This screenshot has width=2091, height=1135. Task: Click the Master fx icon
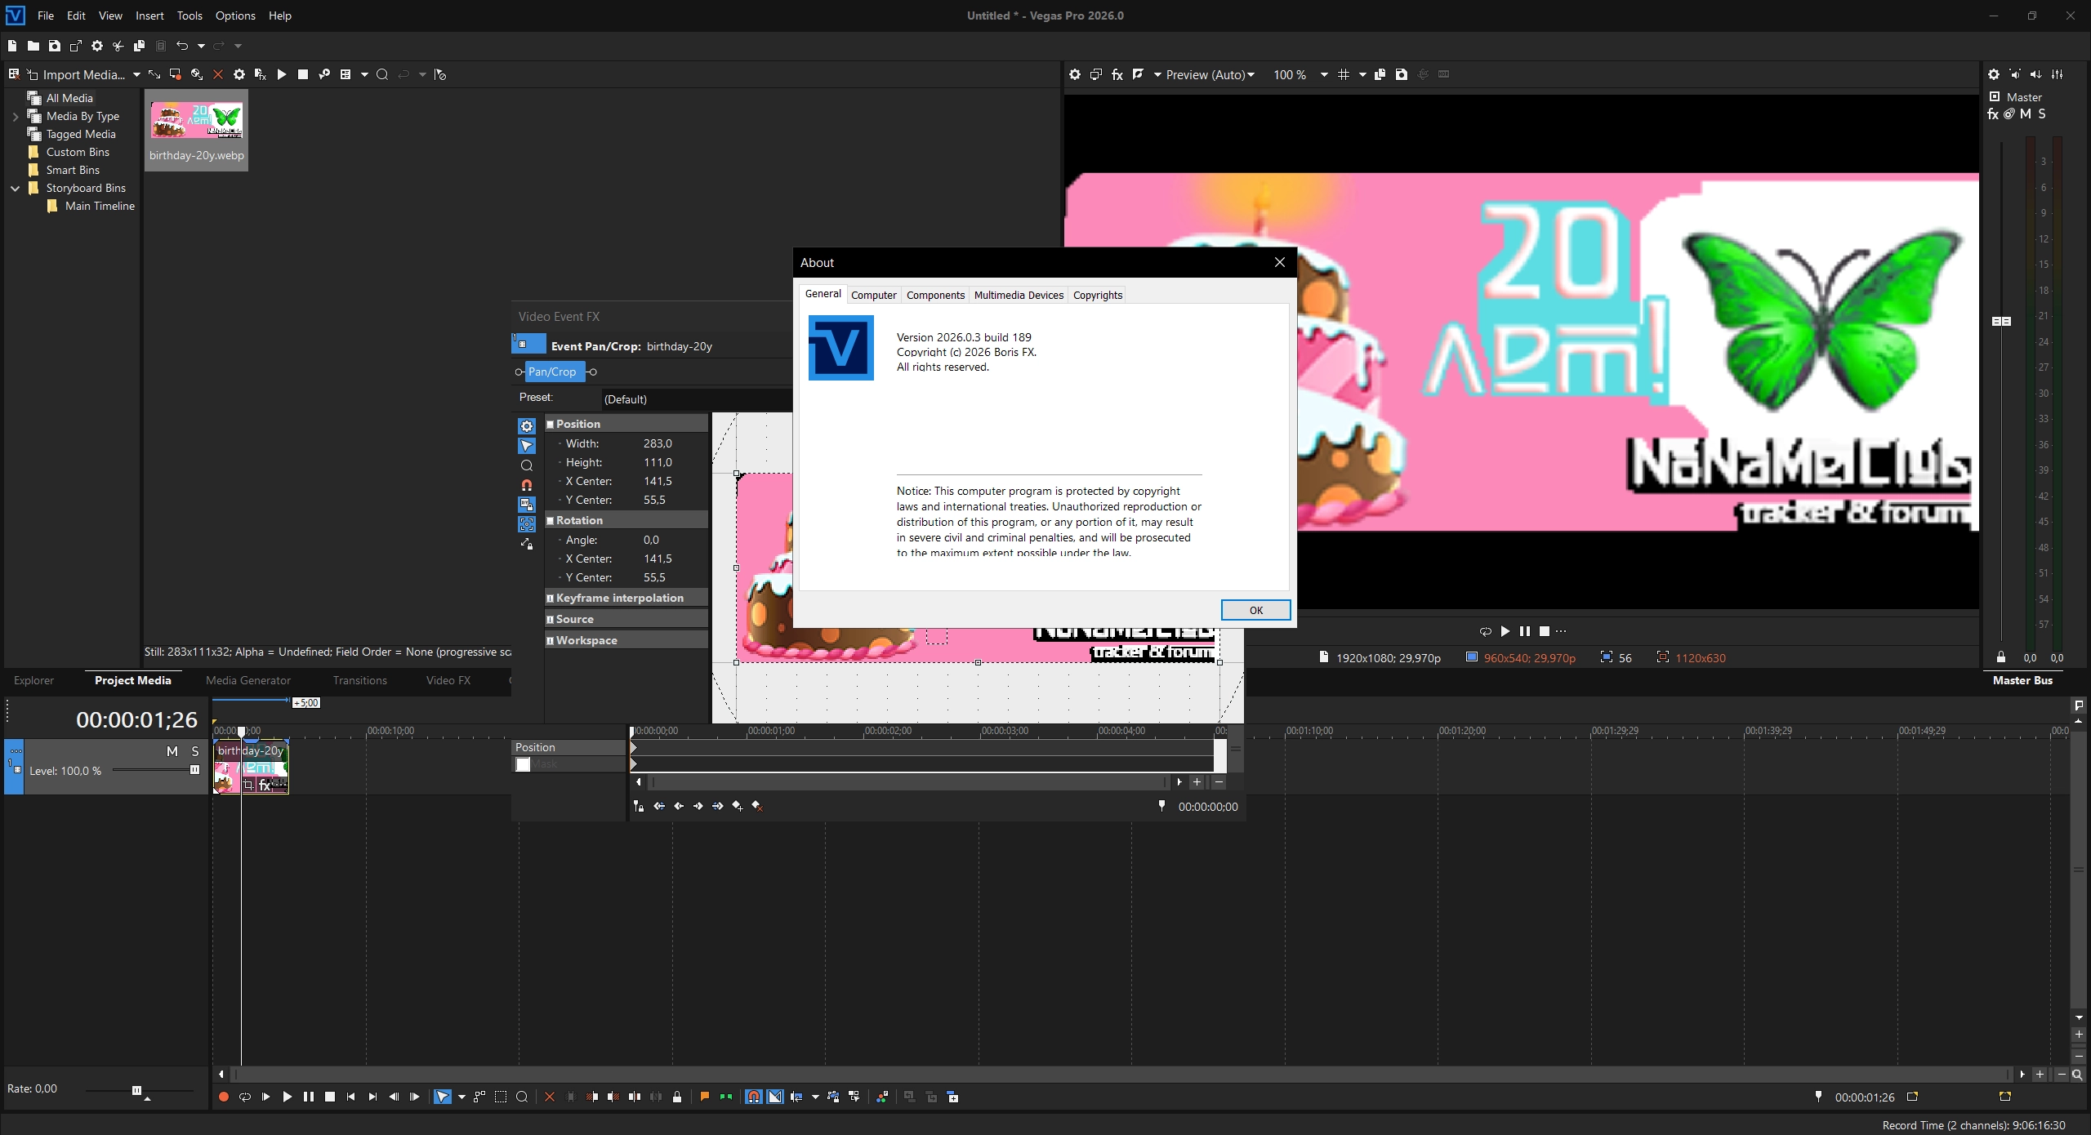(1993, 114)
